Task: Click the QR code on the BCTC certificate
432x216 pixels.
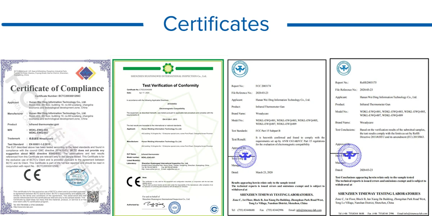Action: tap(93, 197)
